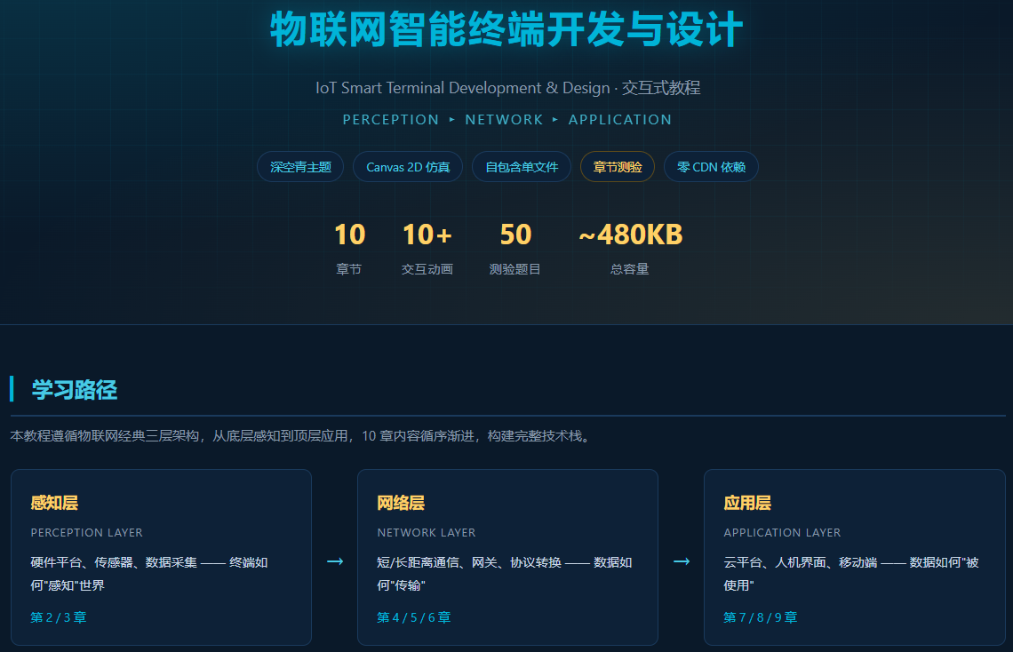Click the Canvas 2D 仿真 tag
1013x652 pixels.
[x=408, y=166]
